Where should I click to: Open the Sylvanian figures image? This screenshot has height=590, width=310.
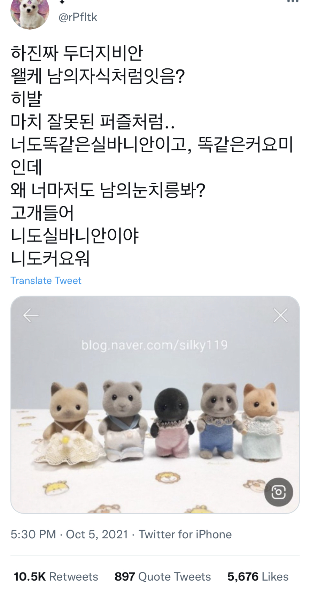pos(155,405)
